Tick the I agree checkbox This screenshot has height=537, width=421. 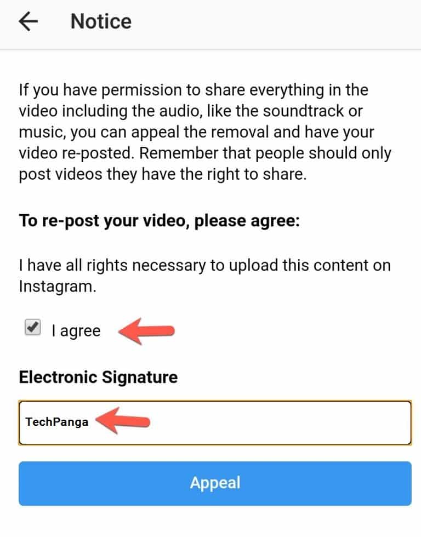33,328
